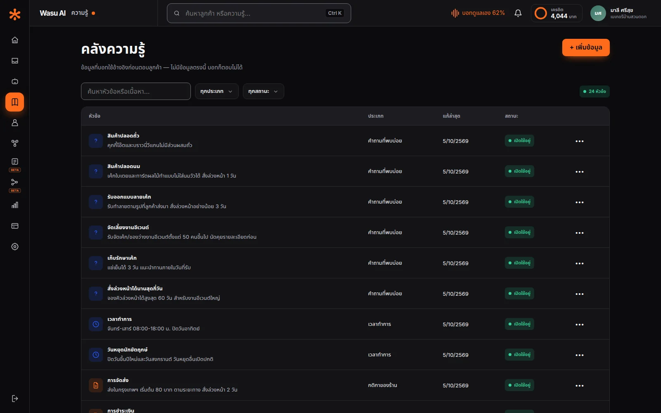Open three-dot menu for สั่งล่วงหน้าได้นานสุดกี่วัน row
The width and height of the screenshot is (661, 413).
point(580,294)
